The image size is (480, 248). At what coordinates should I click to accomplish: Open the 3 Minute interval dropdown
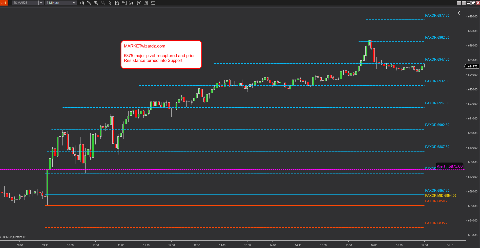[x=61, y=3]
